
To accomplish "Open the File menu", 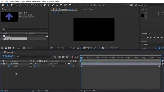I will coord(2,2).
